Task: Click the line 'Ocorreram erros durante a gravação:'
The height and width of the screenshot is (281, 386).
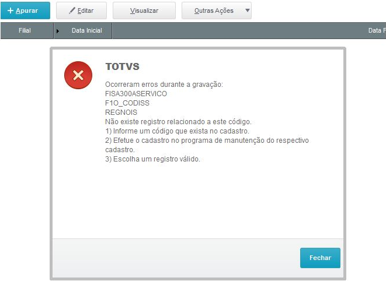Action: pos(164,85)
